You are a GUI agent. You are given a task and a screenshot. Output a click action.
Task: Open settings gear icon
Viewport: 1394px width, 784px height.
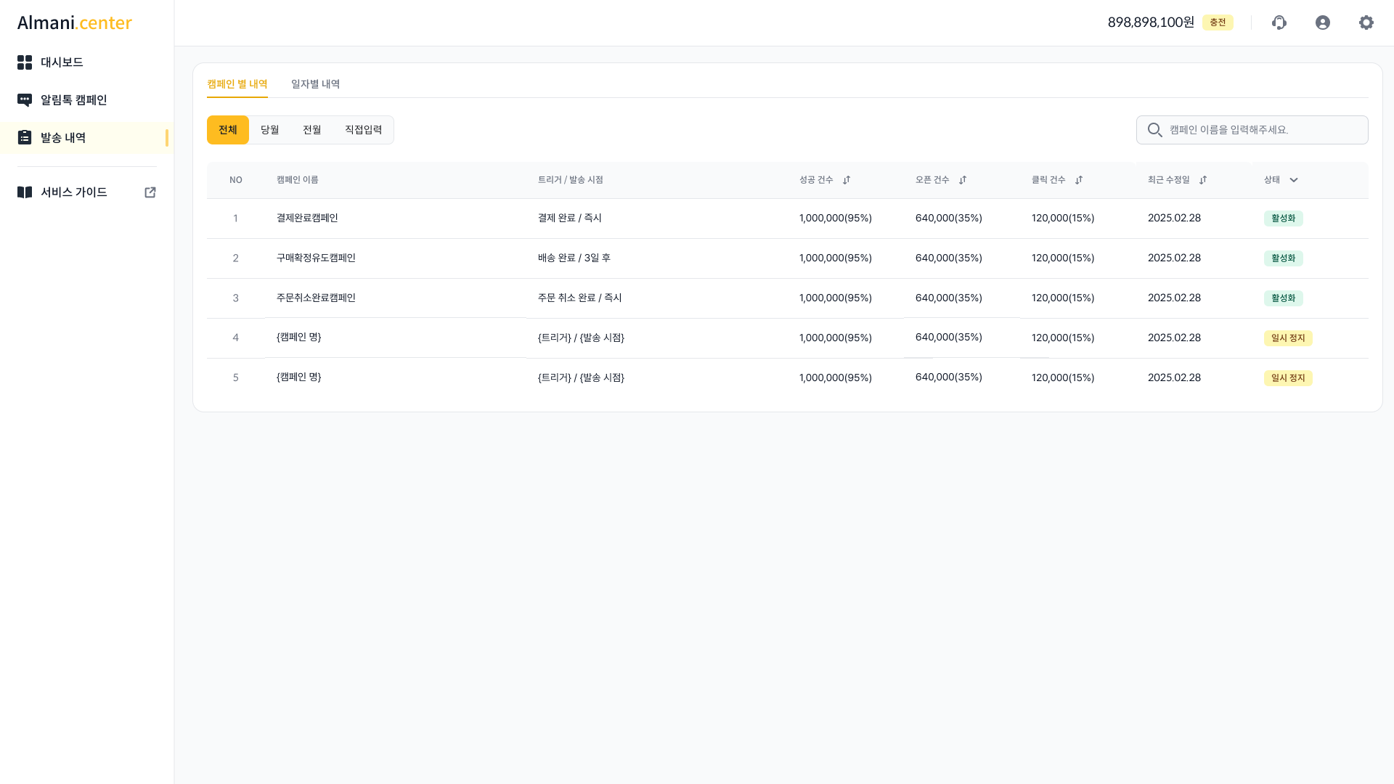click(1366, 23)
